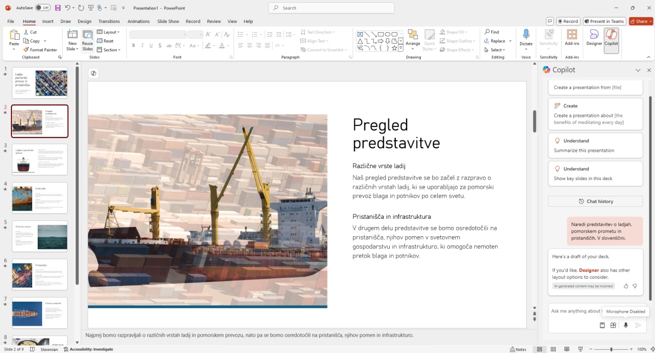
Task: Click Show key slides in this deck
Action: click(x=596, y=173)
